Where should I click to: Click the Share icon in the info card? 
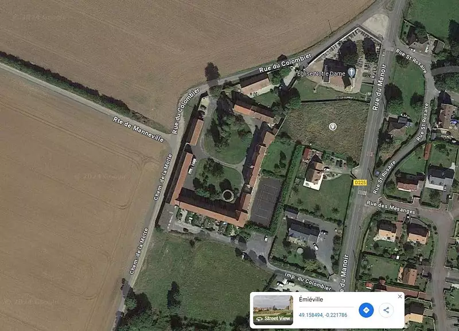386,310
